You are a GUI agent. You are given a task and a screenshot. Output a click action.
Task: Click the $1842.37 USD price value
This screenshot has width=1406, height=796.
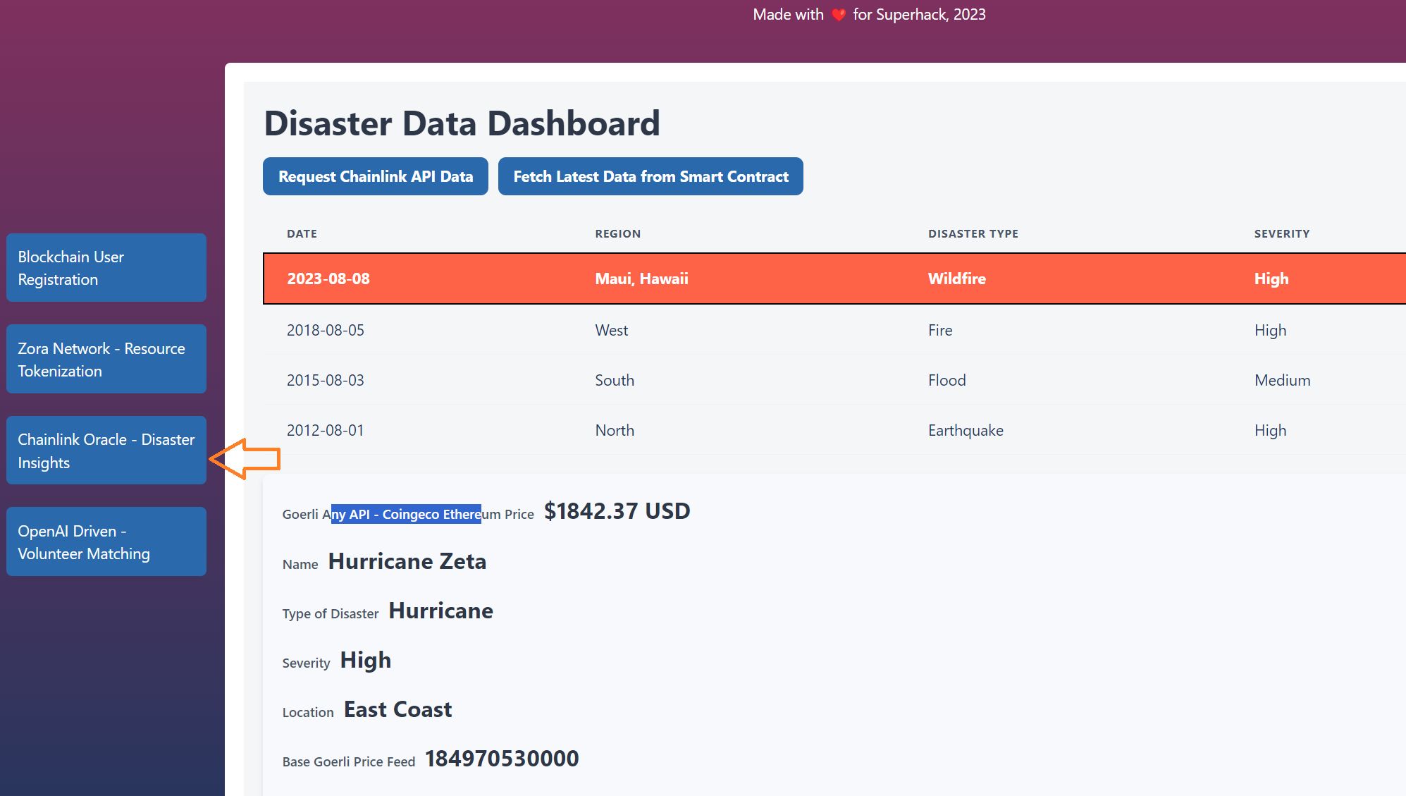point(617,510)
